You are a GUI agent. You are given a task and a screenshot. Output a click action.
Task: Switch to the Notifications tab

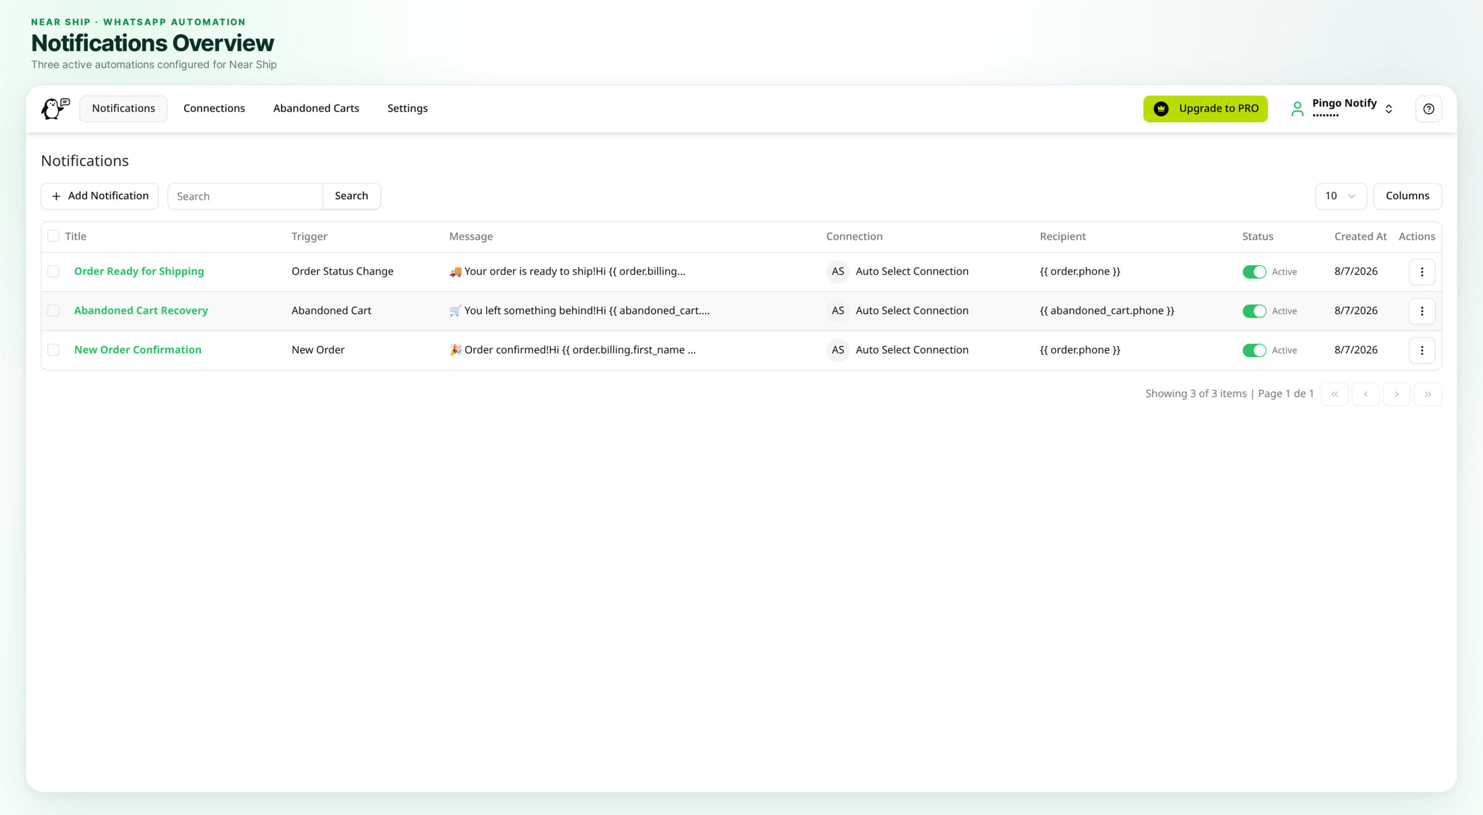pos(123,109)
